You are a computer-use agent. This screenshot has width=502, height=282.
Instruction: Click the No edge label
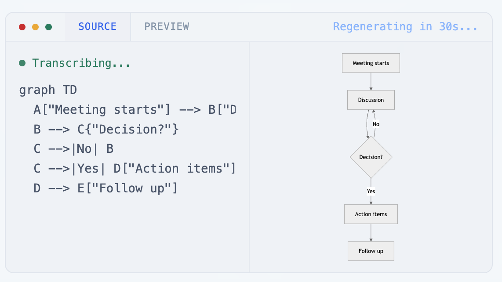point(376,124)
